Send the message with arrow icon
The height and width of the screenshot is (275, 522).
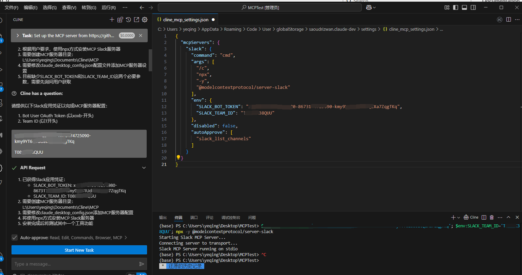pos(142,264)
